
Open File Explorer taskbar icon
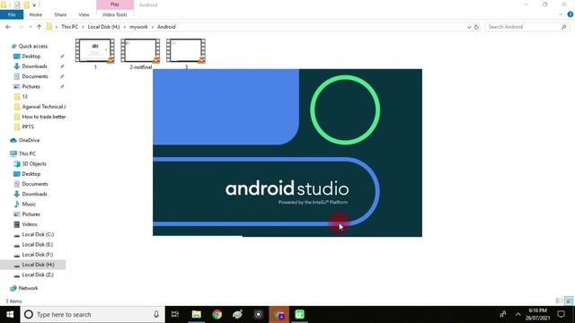click(196, 315)
